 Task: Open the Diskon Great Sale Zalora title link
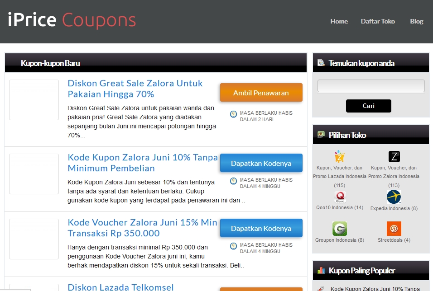135,89
